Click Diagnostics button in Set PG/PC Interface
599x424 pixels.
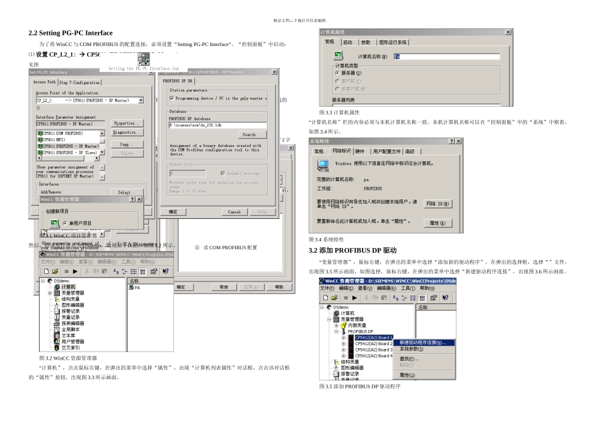pos(127,132)
